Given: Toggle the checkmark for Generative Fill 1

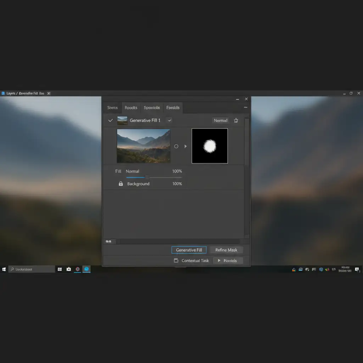Looking at the screenshot, I should click(x=111, y=121).
